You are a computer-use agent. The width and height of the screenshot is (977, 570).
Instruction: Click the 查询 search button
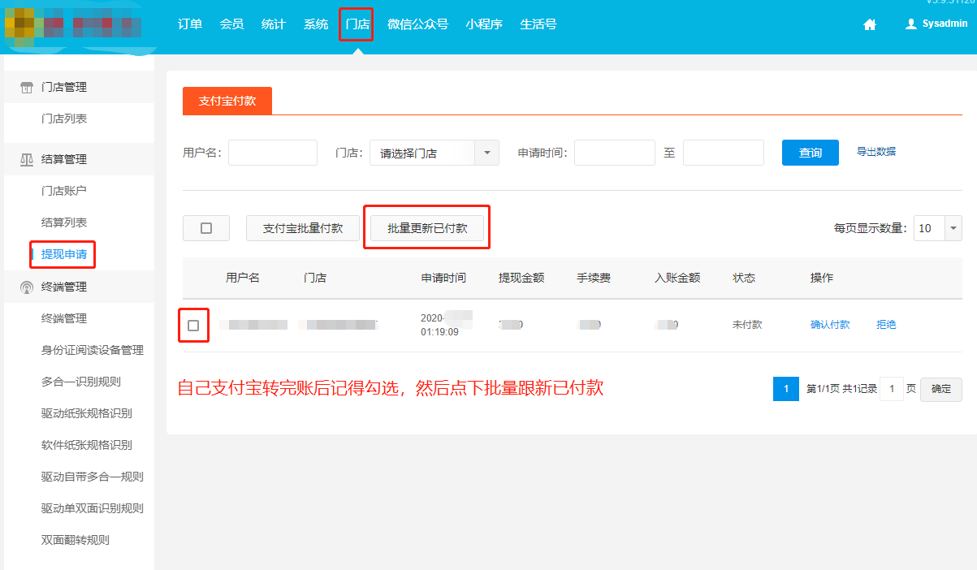[810, 153]
